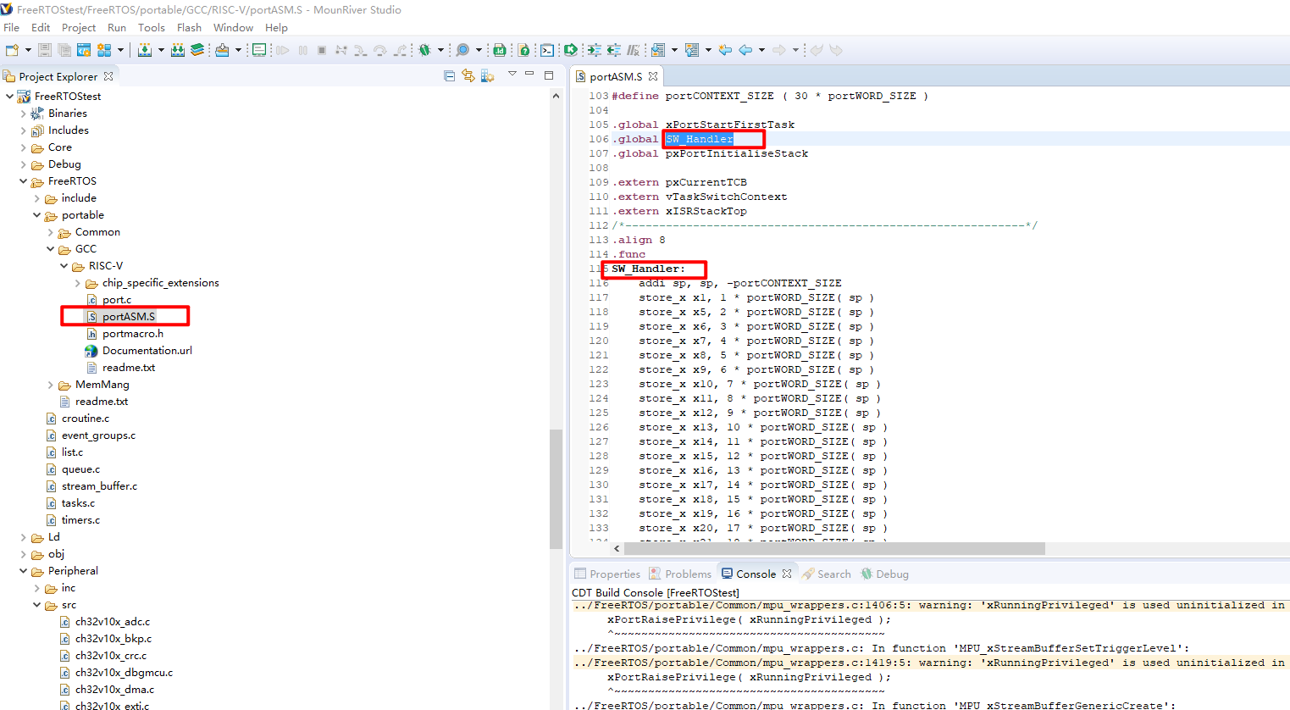The width and height of the screenshot is (1290, 710).
Task: Click the SW_Handler label on line 115
Action: tap(648, 269)
